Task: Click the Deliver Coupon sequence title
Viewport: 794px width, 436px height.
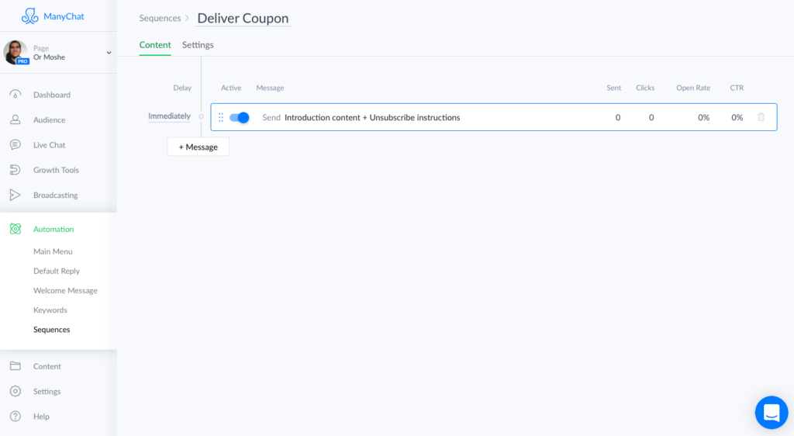Action: 243,18
